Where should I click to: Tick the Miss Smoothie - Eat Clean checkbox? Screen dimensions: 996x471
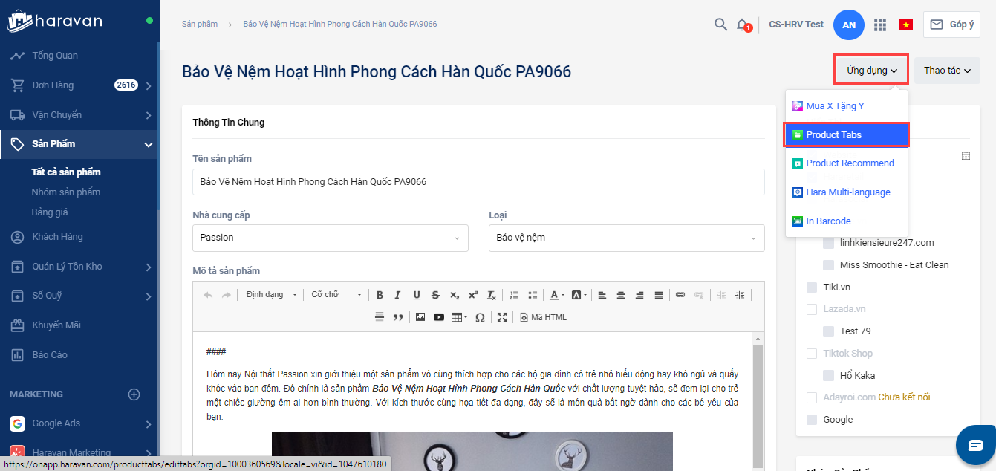pos(828,264)
